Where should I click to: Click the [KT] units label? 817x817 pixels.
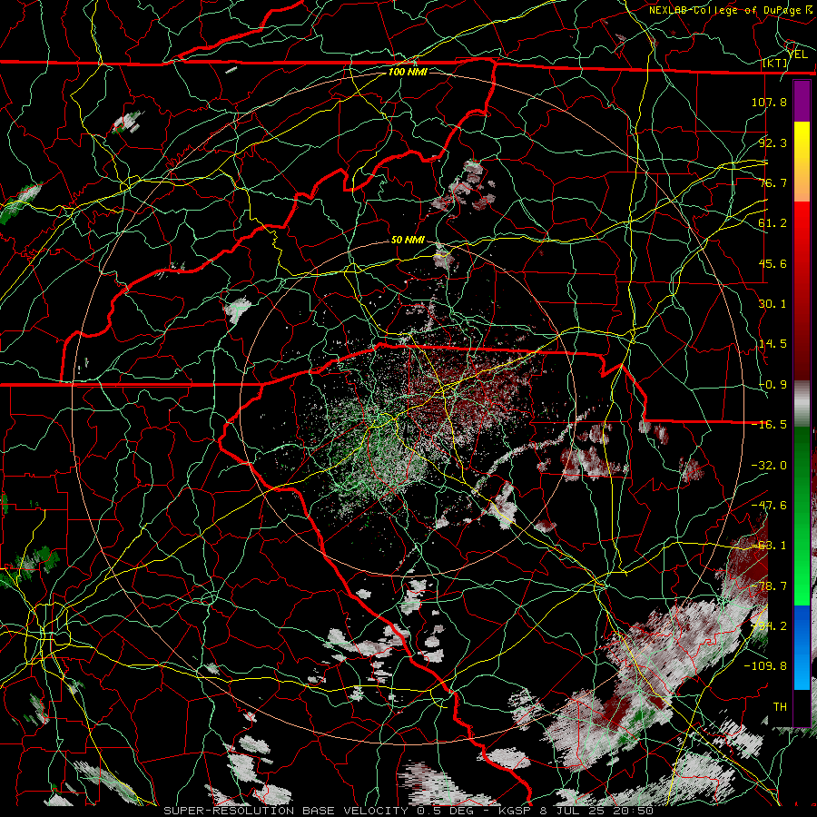(x=775, y=63)
